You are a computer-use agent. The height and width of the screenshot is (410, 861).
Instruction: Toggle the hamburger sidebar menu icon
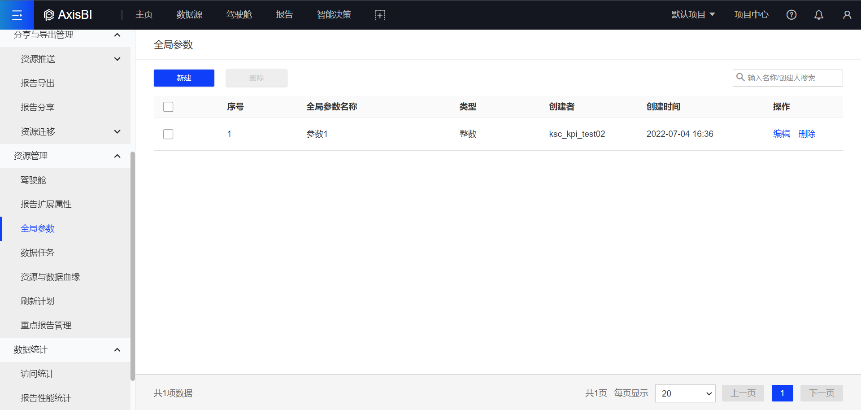coord(17,15)
